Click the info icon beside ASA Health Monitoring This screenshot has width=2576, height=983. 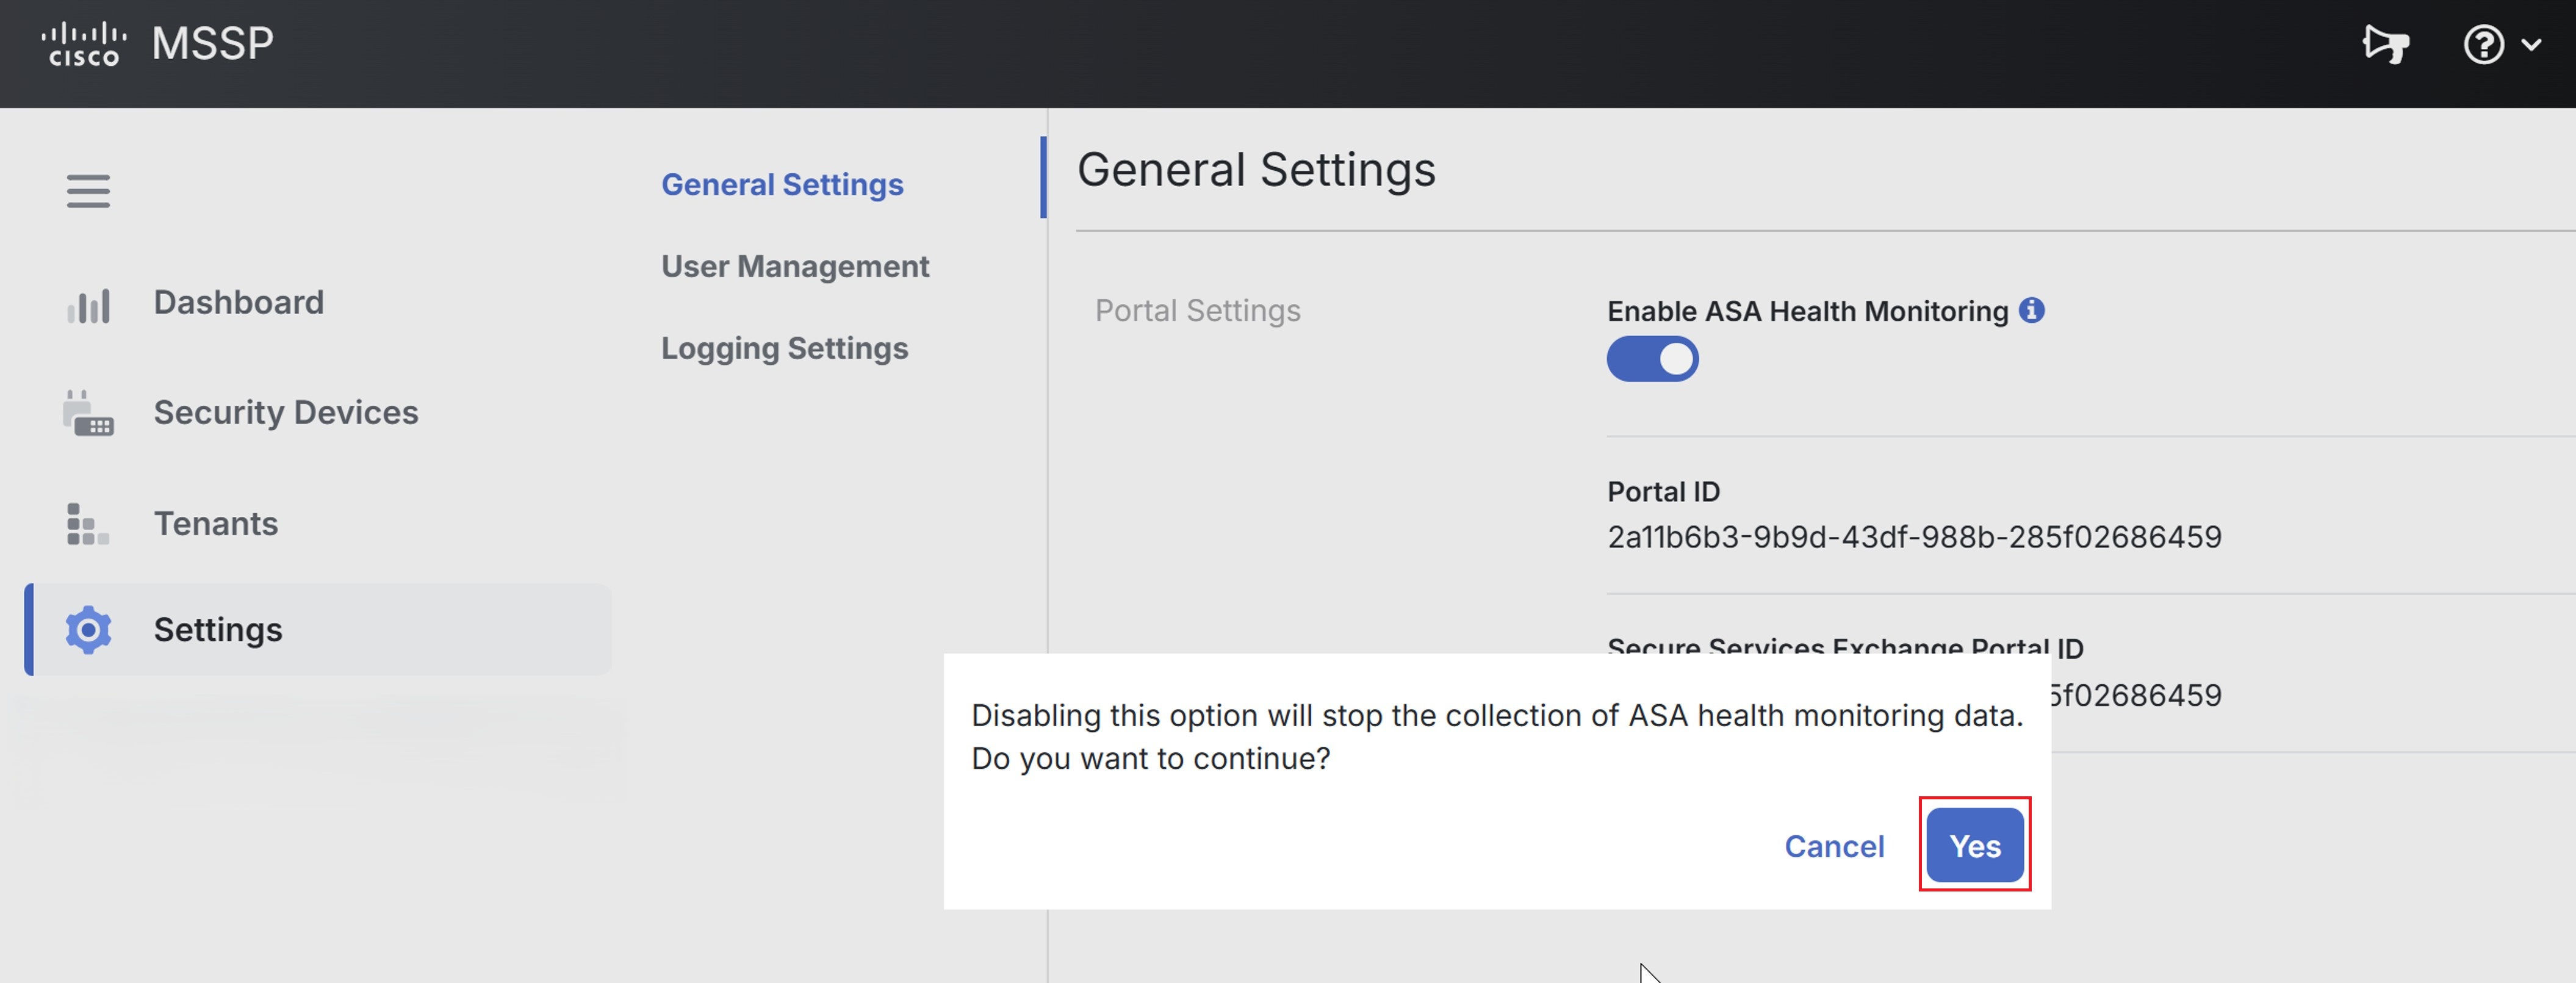(x=2033, y=310)
